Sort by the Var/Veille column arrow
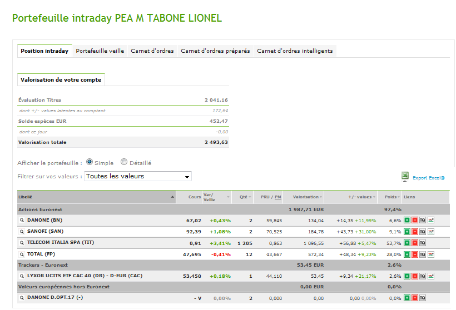The height and width of the screenshot is (310, 456). coord(229,197)
